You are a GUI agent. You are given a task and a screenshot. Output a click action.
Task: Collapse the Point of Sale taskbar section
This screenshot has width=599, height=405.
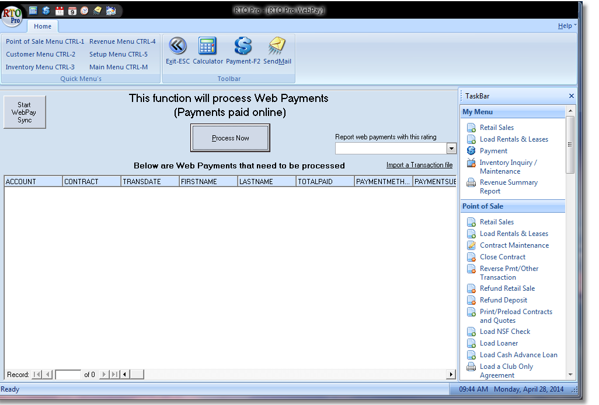point(513,206)
